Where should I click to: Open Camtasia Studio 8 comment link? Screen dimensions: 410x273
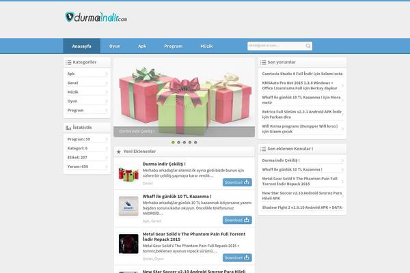tap(302, 74)
